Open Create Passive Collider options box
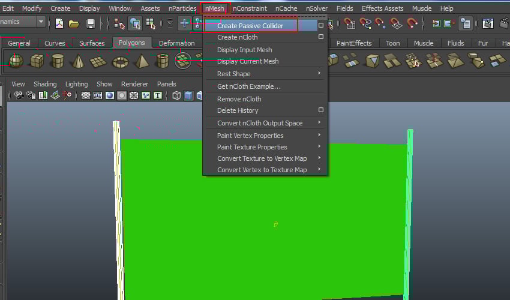The height and width of the screenshot is (300, 510). click(321, 25)
